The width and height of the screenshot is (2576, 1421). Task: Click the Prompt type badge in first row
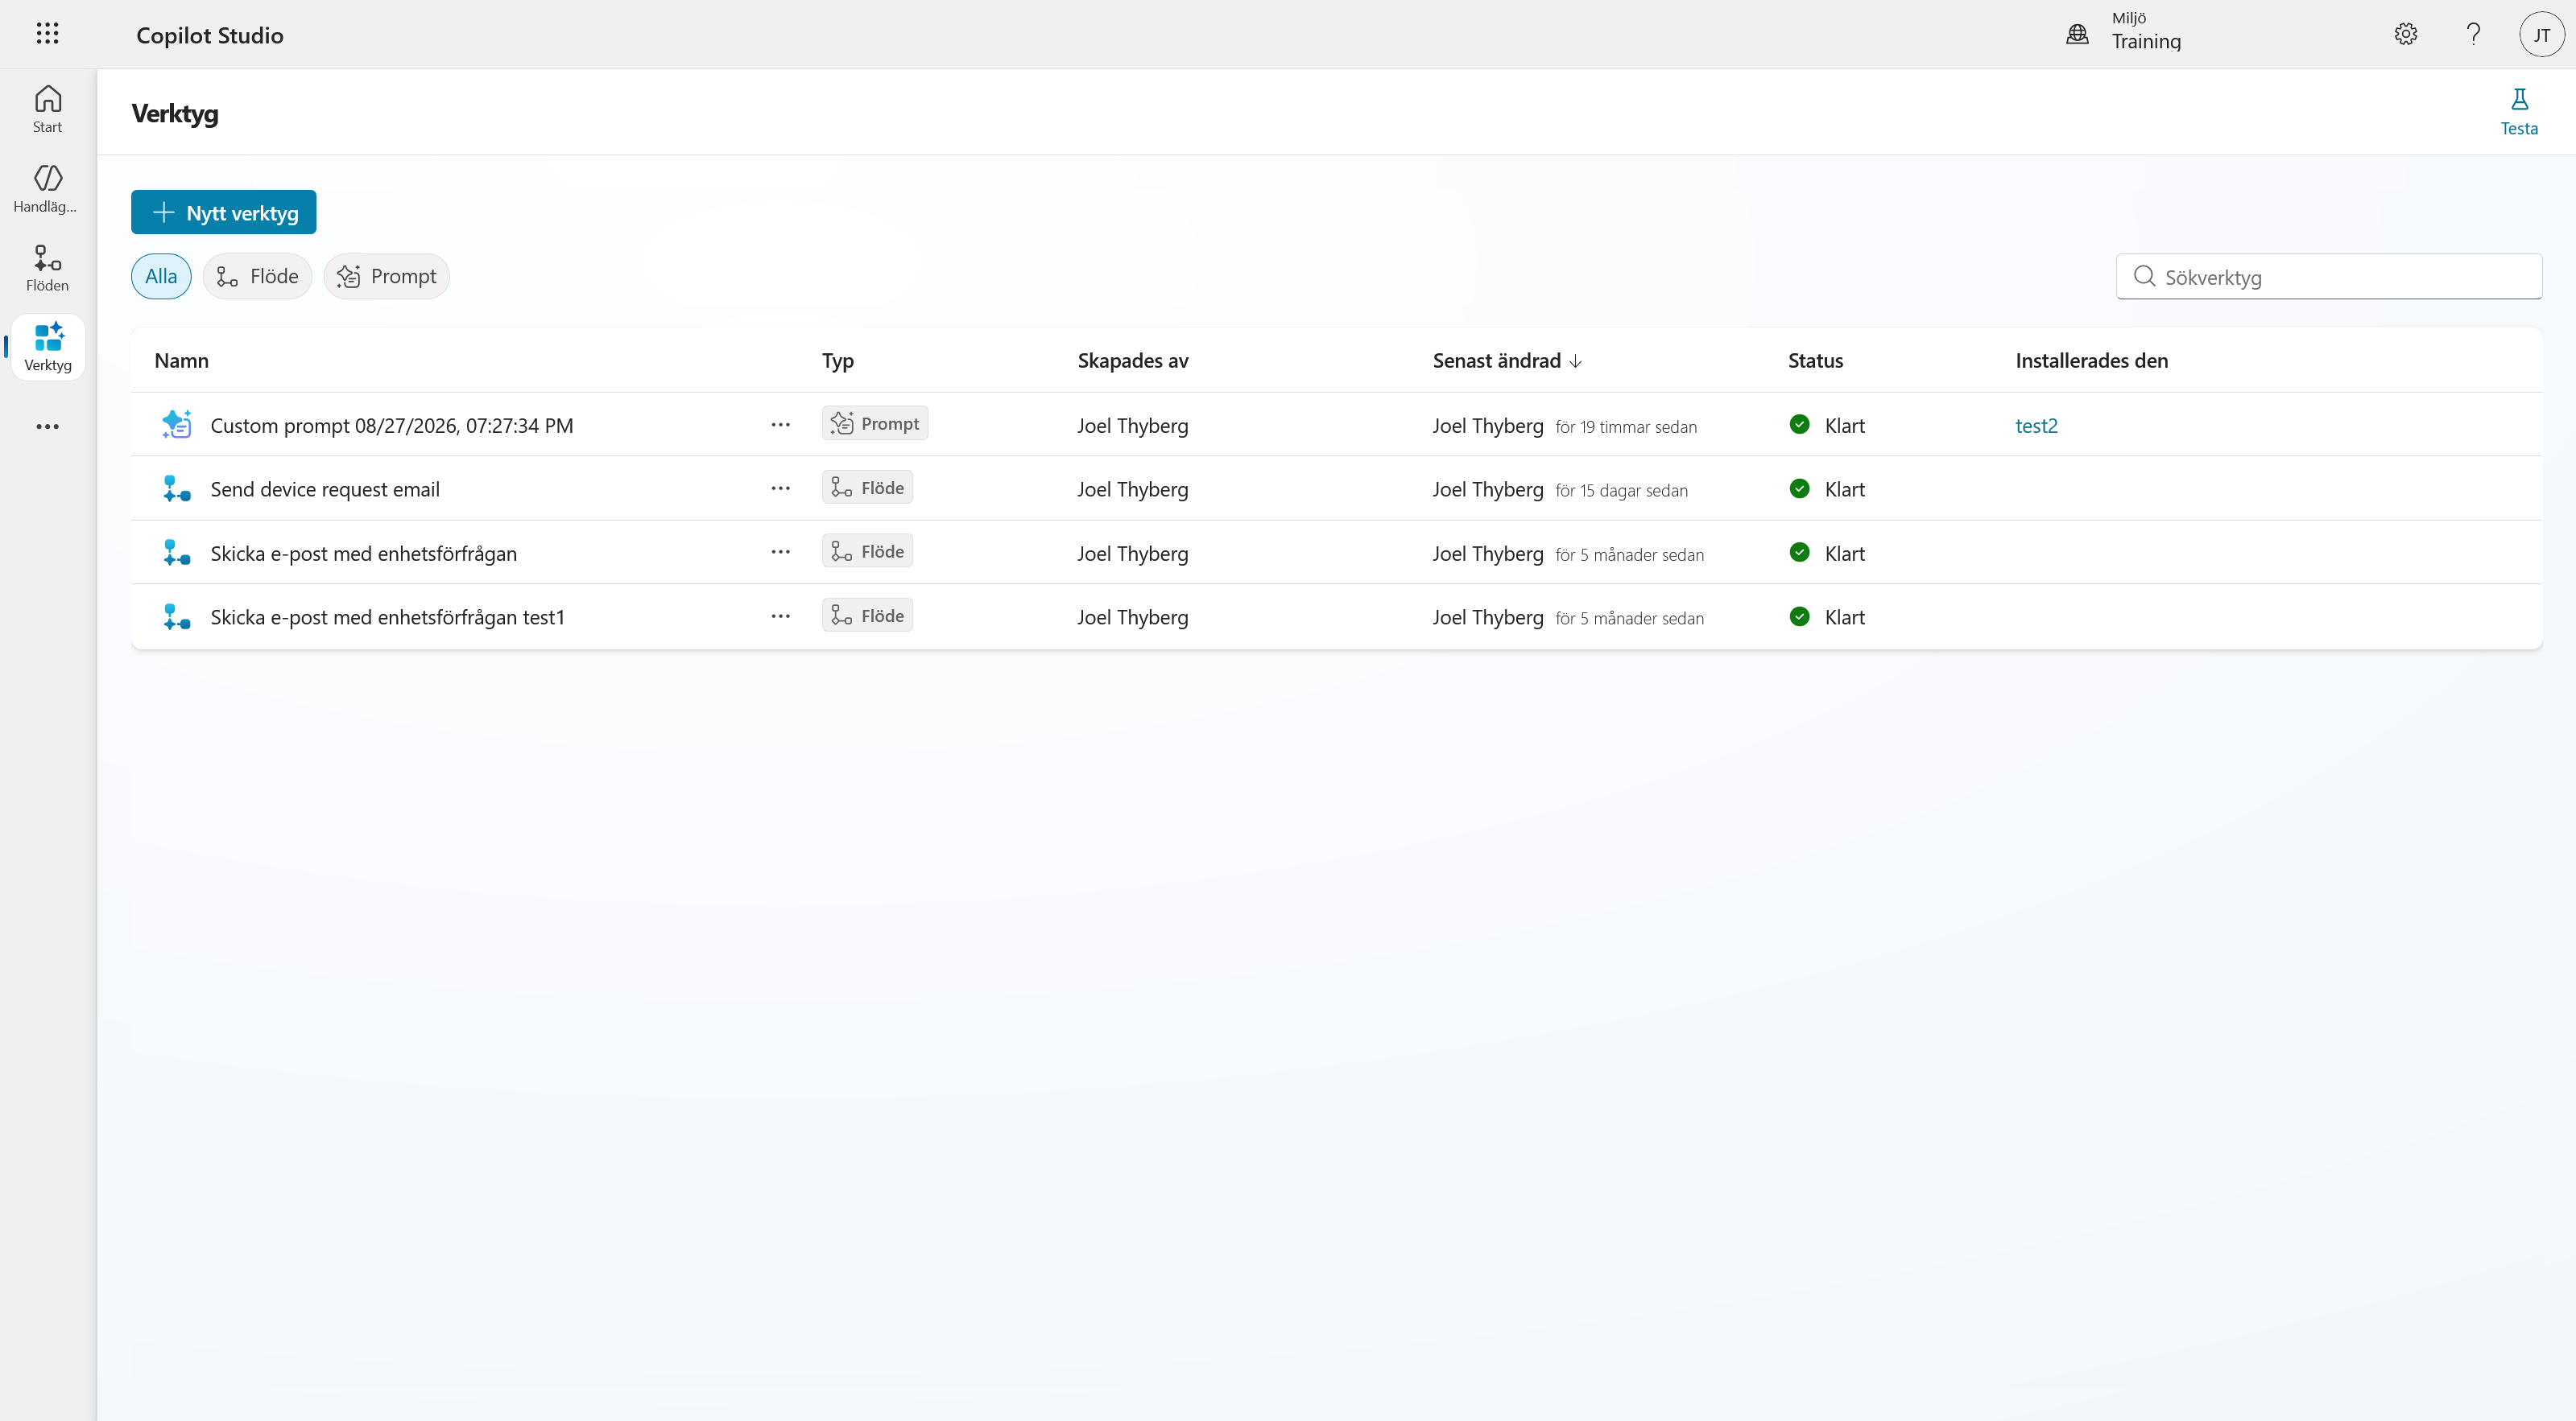[874, 422]
